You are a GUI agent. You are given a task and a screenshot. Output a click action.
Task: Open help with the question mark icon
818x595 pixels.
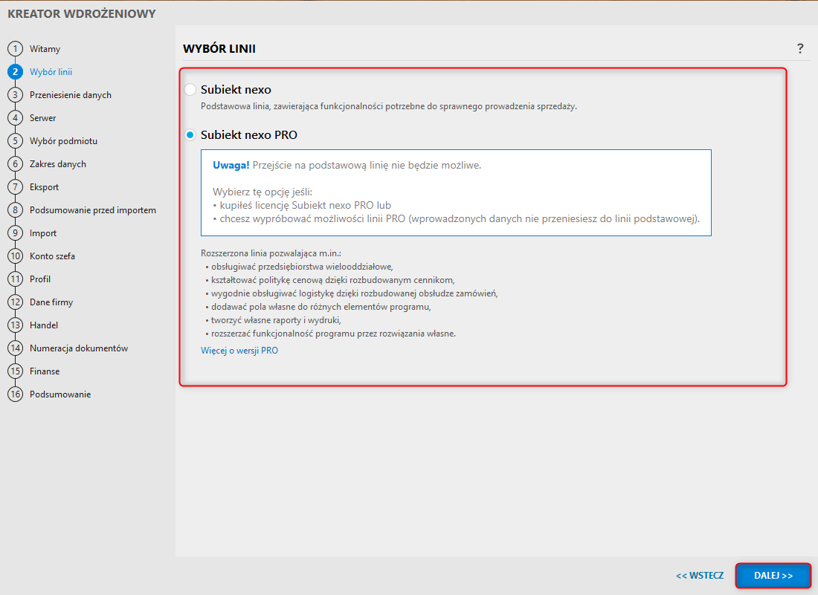click(800, 48)
